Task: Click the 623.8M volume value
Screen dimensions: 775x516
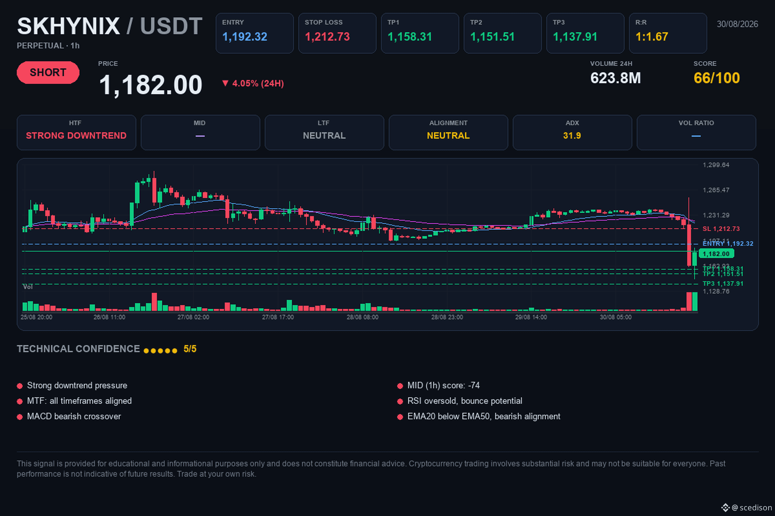Action: [615, 78]
